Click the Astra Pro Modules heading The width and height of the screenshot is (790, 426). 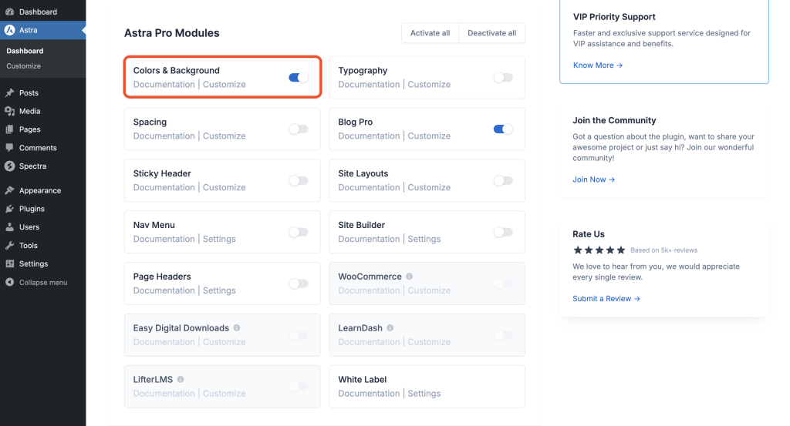click(172, 33)
